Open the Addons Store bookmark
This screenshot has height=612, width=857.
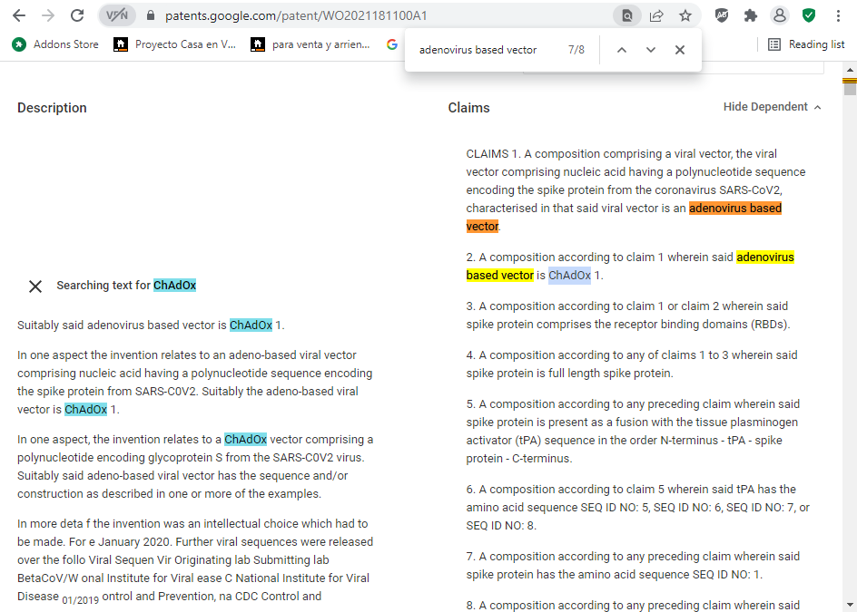(55, 44)
